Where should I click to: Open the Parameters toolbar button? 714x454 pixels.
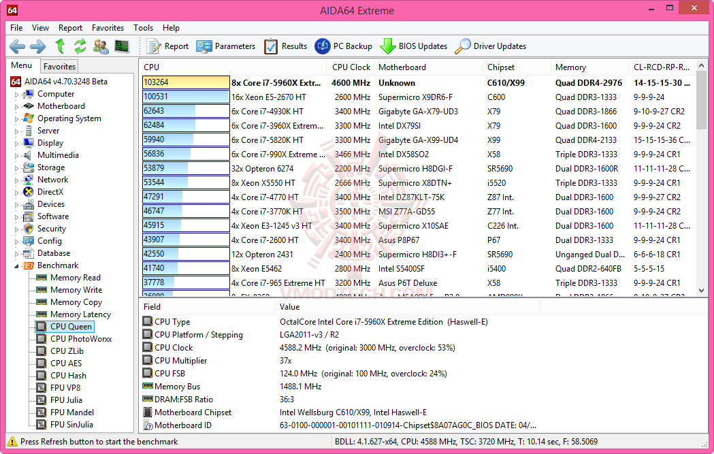point(226,46)
